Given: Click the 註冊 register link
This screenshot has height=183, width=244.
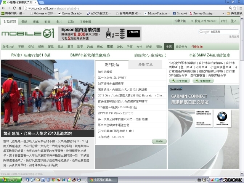Looking at the screenshot, I should point(224,21).
